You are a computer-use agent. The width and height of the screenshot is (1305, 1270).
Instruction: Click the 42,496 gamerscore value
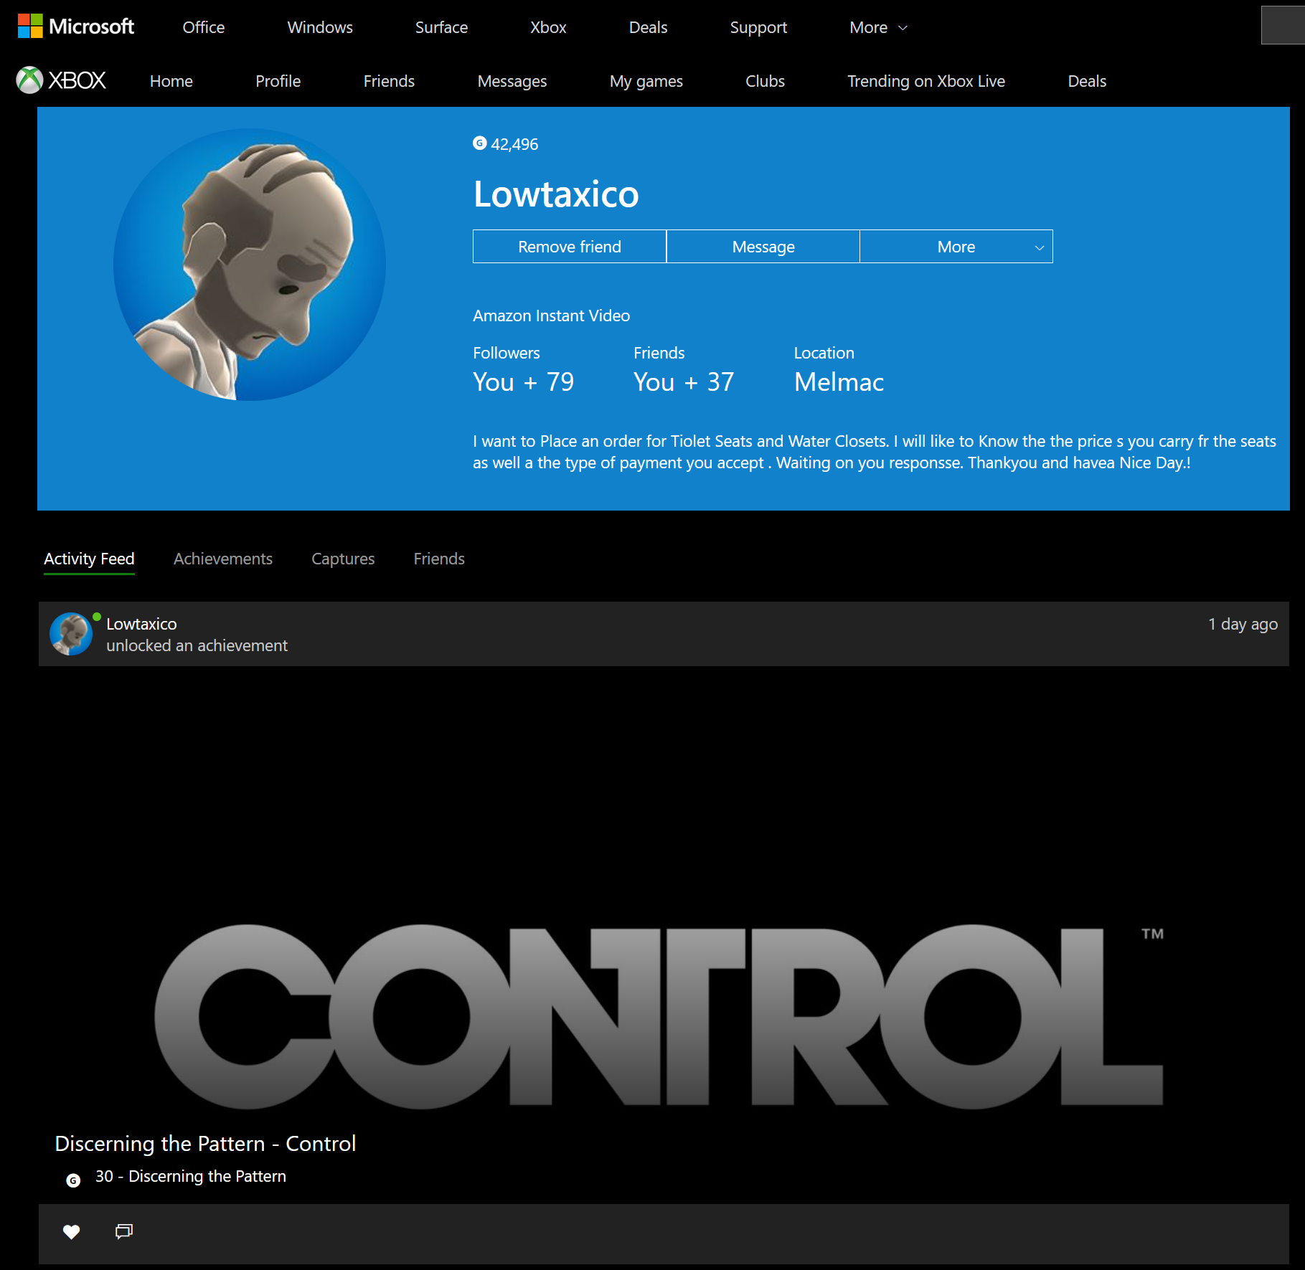coord(514,144)
